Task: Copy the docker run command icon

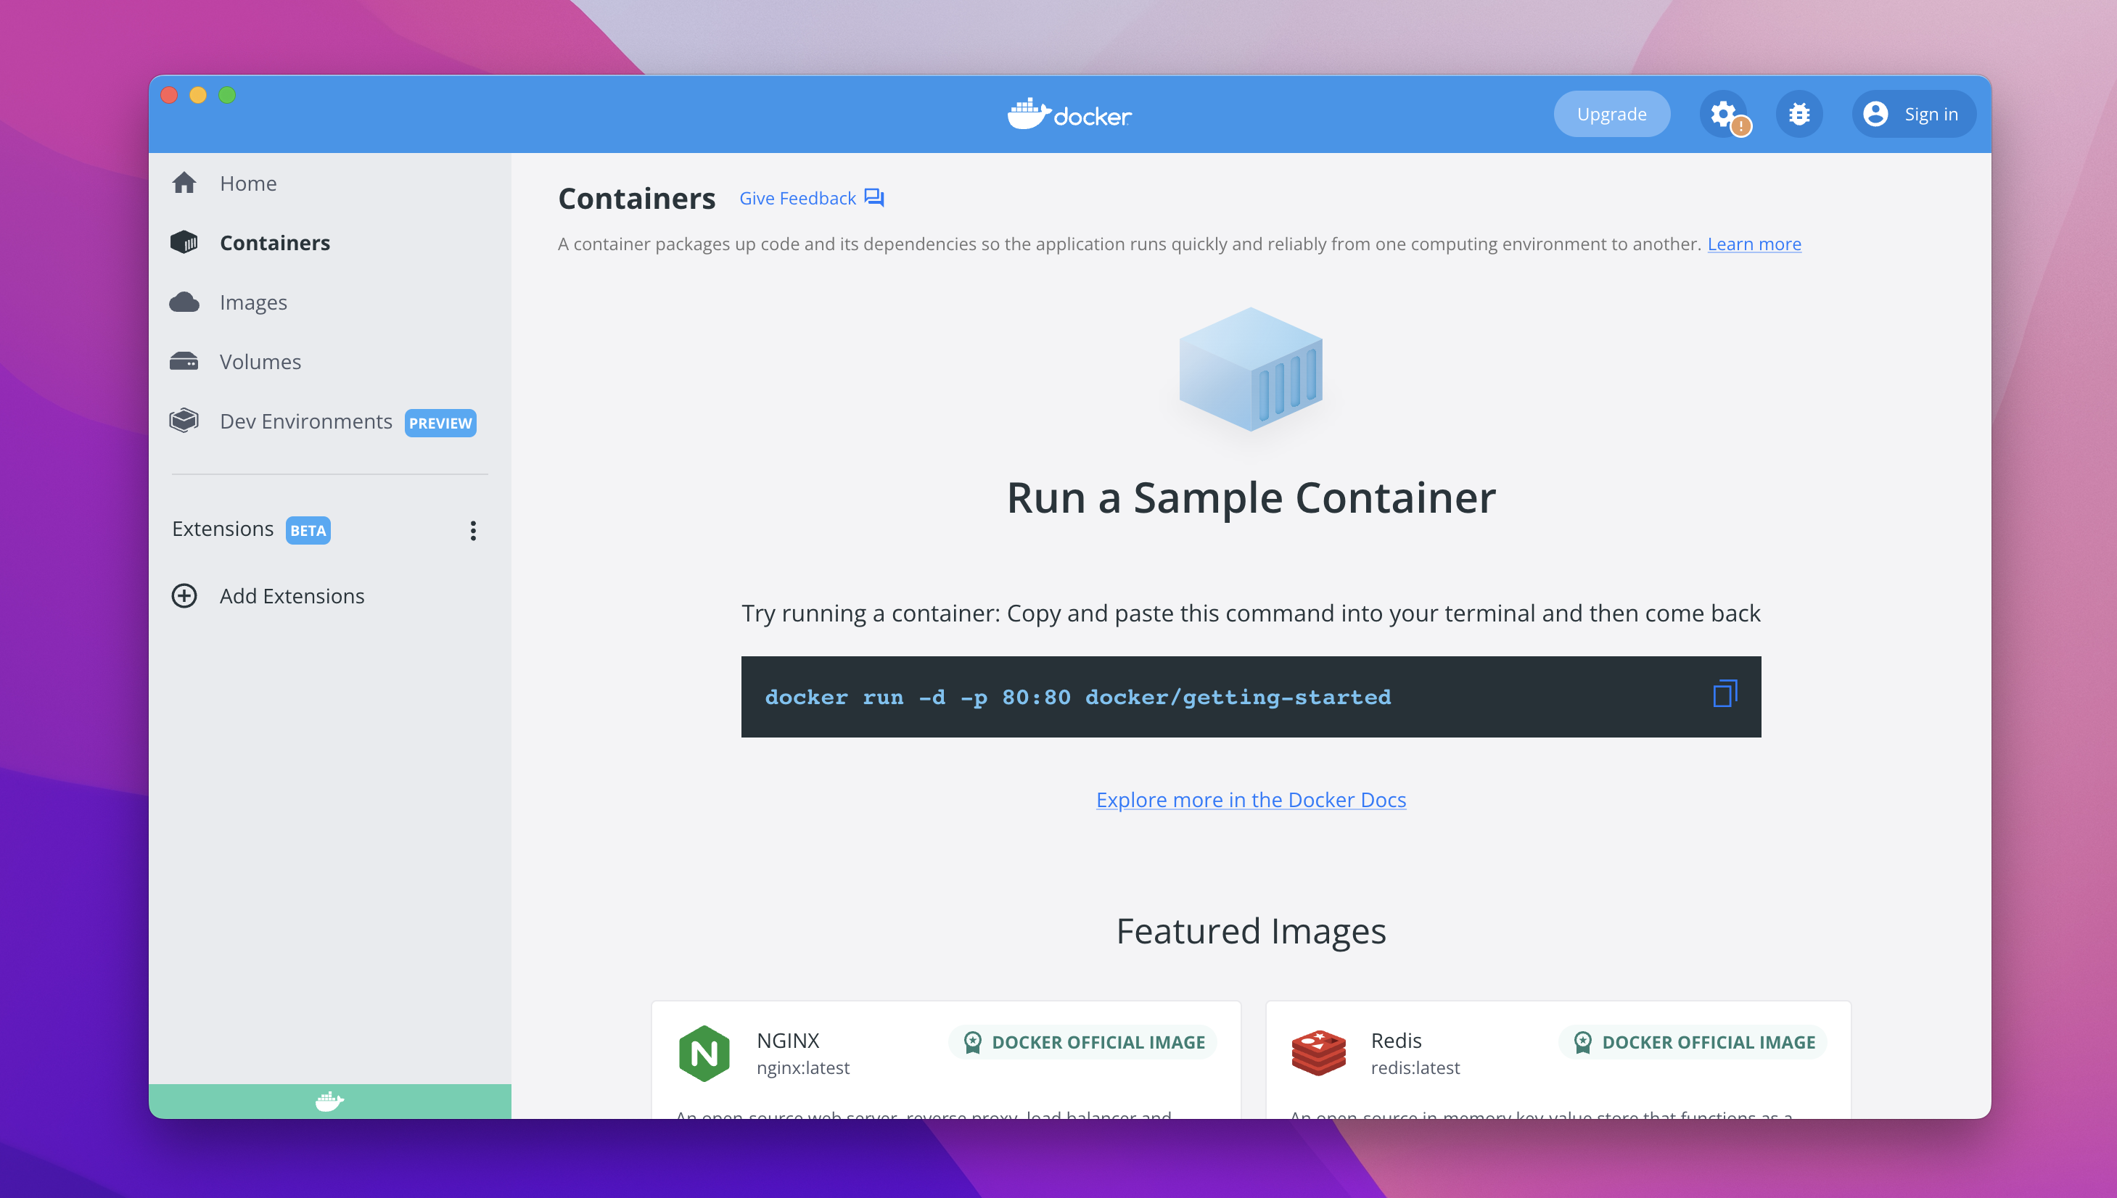Action: (x=1725, y=693)
